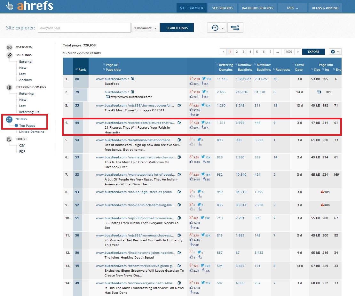The image size is (355, 296).
Task: Switch to the Site Explorer tab
Action: click(x=192, y=8)
